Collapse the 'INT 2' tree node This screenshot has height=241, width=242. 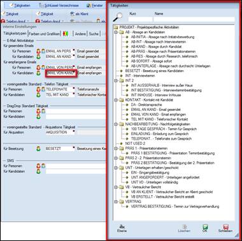coord(116,80)
